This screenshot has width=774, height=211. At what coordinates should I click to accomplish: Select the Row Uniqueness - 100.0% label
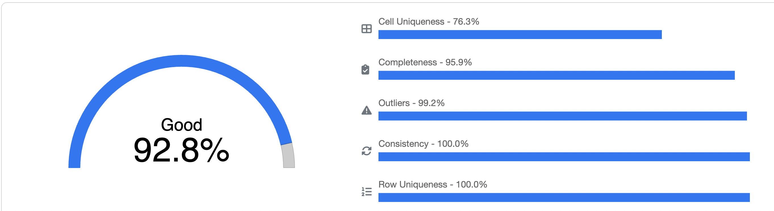pyautogui.click(x=432, y=184)
